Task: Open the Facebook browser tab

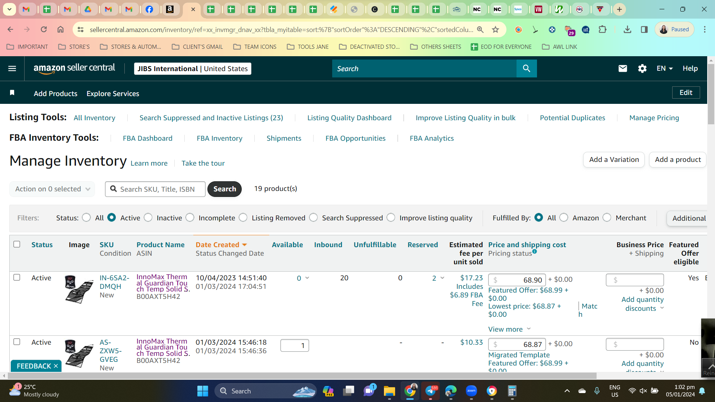Action: point(149,9)
